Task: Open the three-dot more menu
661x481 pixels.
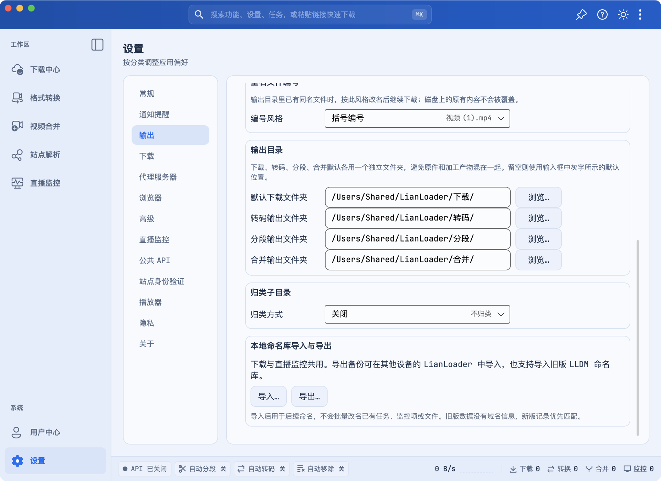Action: (x=640, y=14)
